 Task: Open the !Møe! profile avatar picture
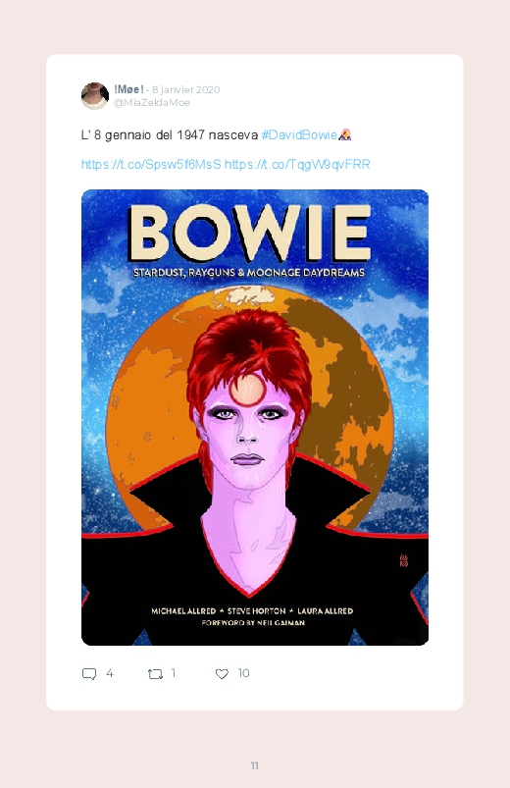[95, 95]
